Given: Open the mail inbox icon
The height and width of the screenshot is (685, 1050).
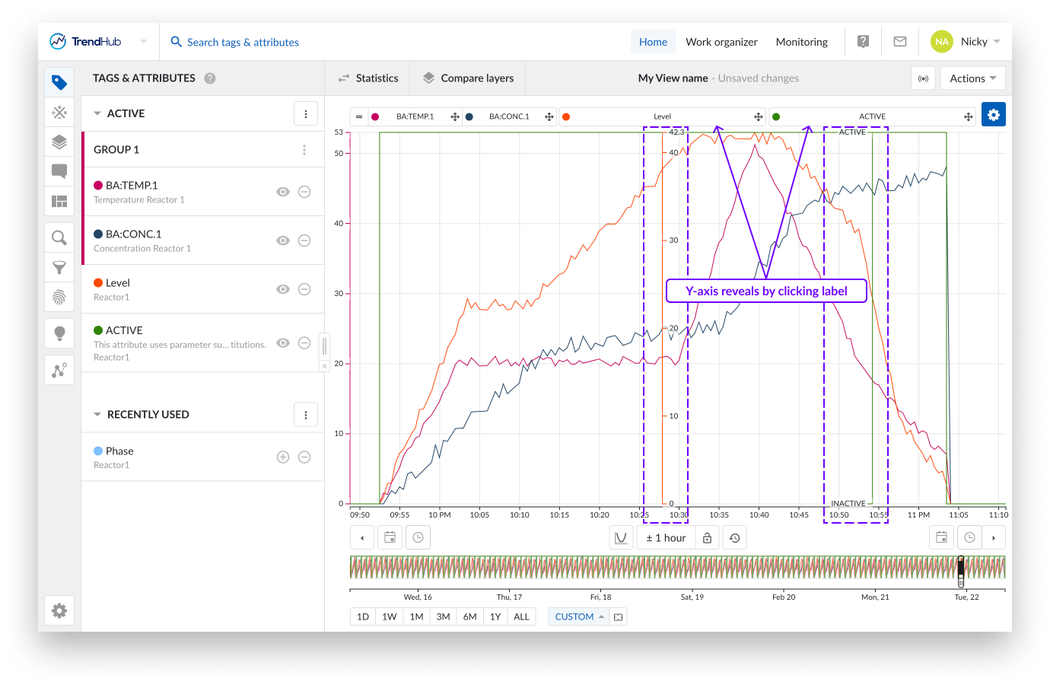Looking at the screenshot, I should point(899,42).
